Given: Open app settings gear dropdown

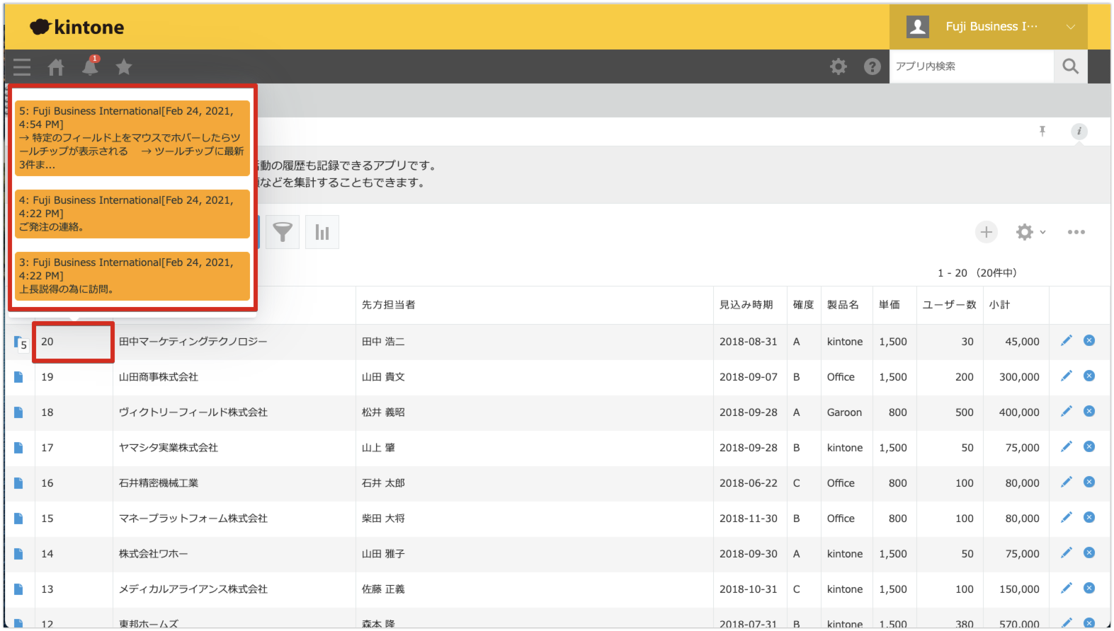Looking at the screenshot, I should [1030, 232].
